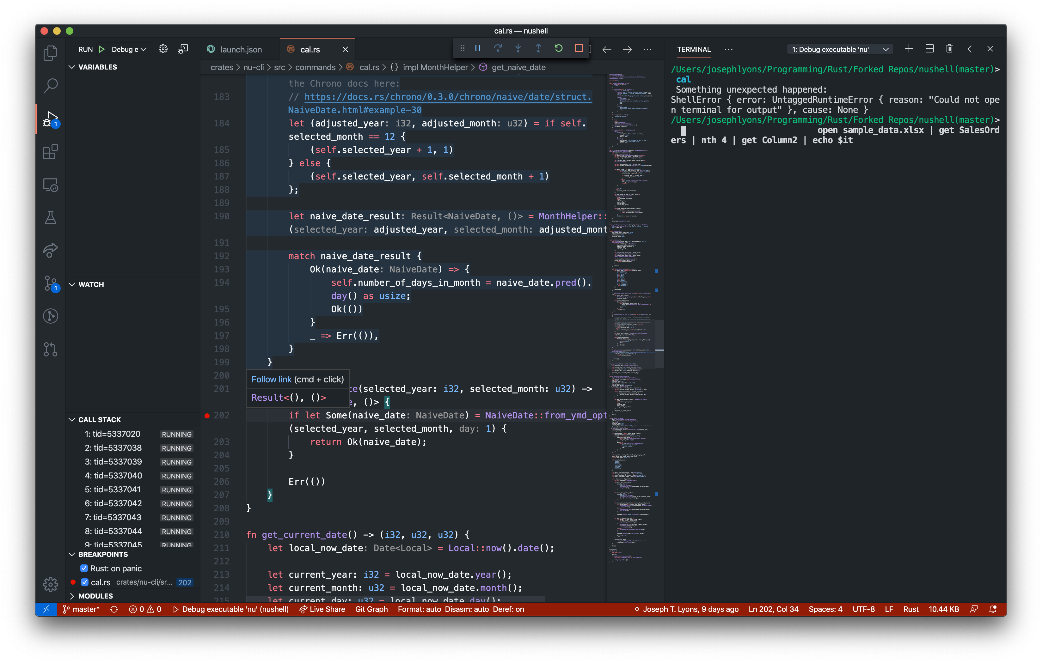
Task: Uncheck the cal.rs breakpoint entry
Action: [x=85, y=582]
